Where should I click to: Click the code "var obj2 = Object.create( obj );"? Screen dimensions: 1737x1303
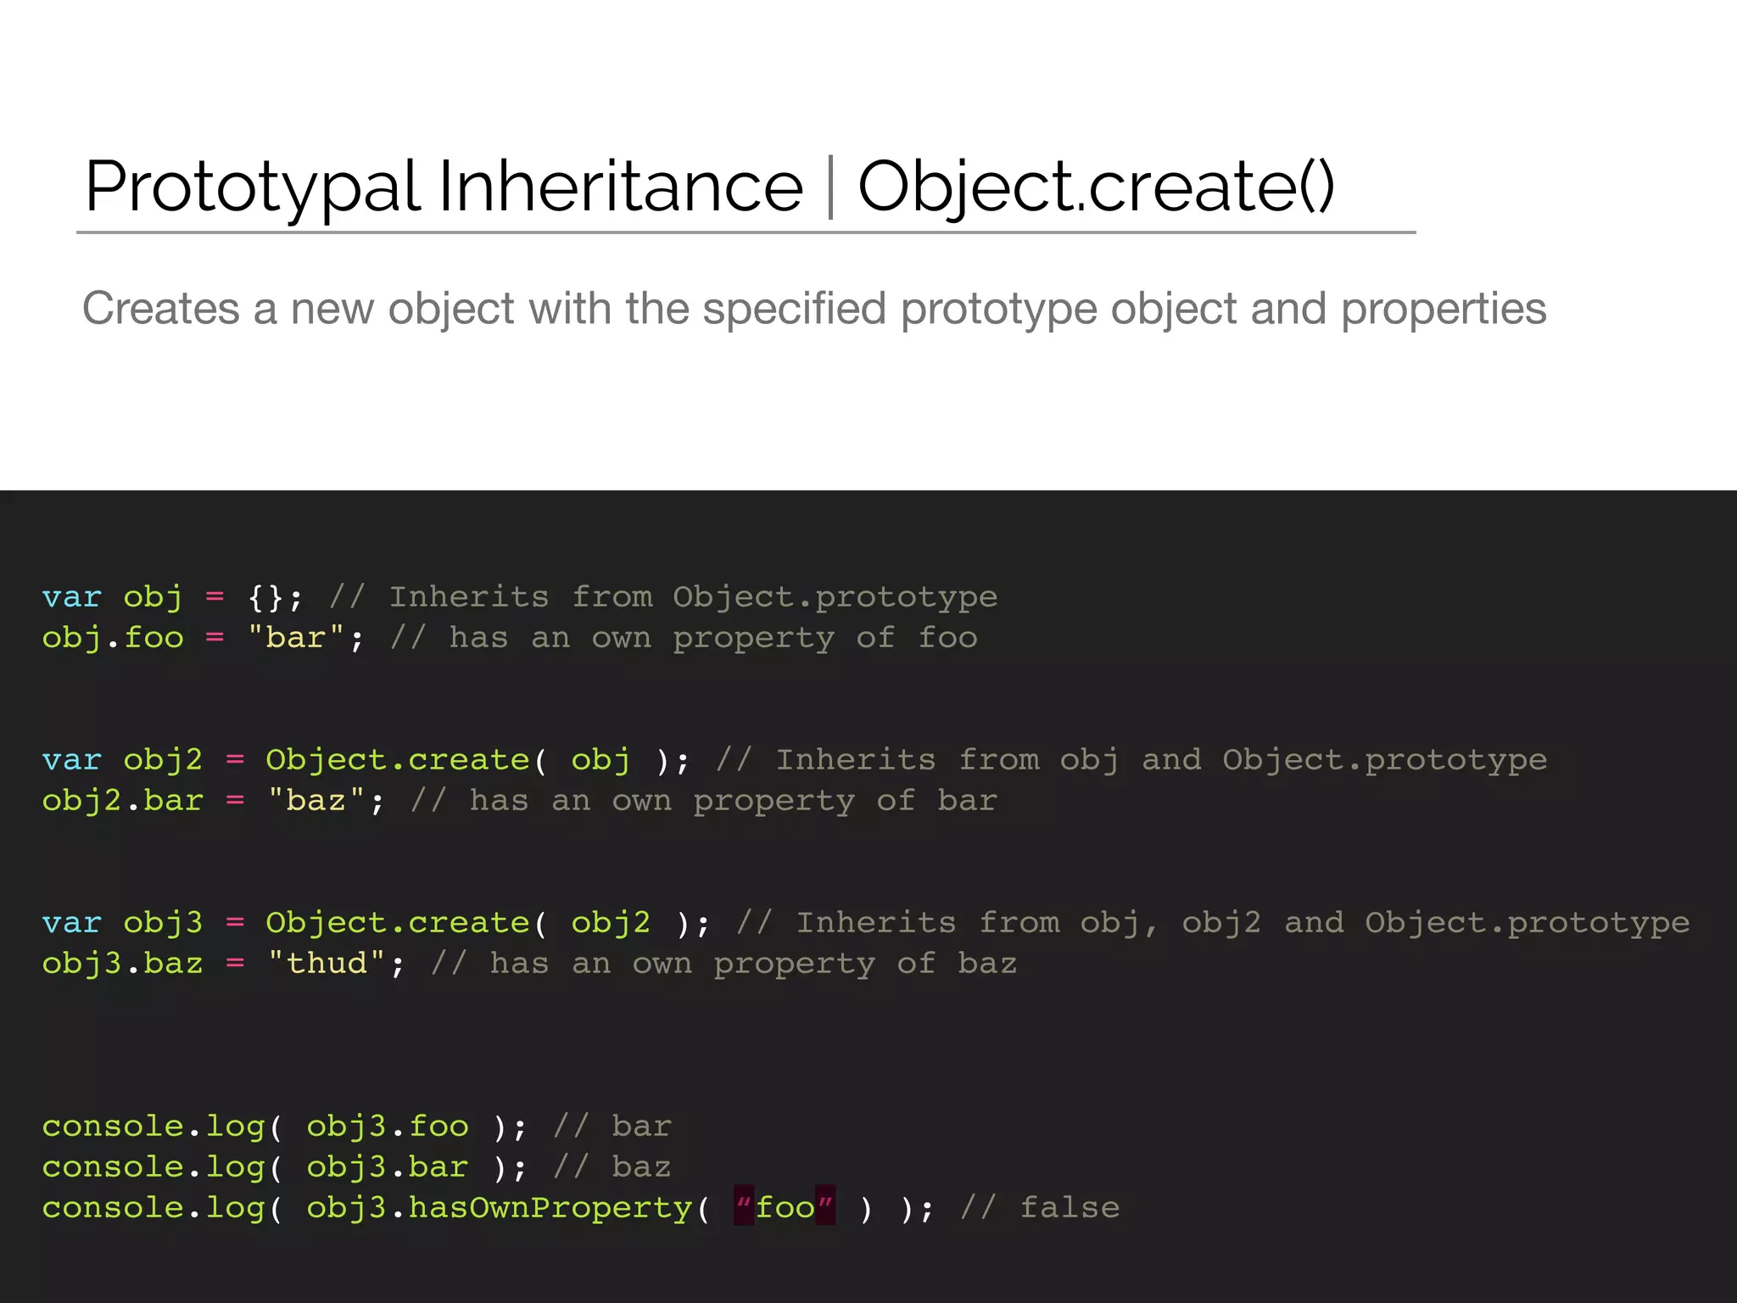coord(366,760)
